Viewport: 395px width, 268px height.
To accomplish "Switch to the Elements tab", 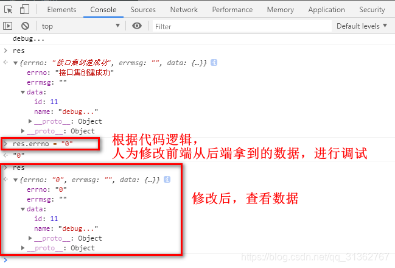I will (61, 10).
